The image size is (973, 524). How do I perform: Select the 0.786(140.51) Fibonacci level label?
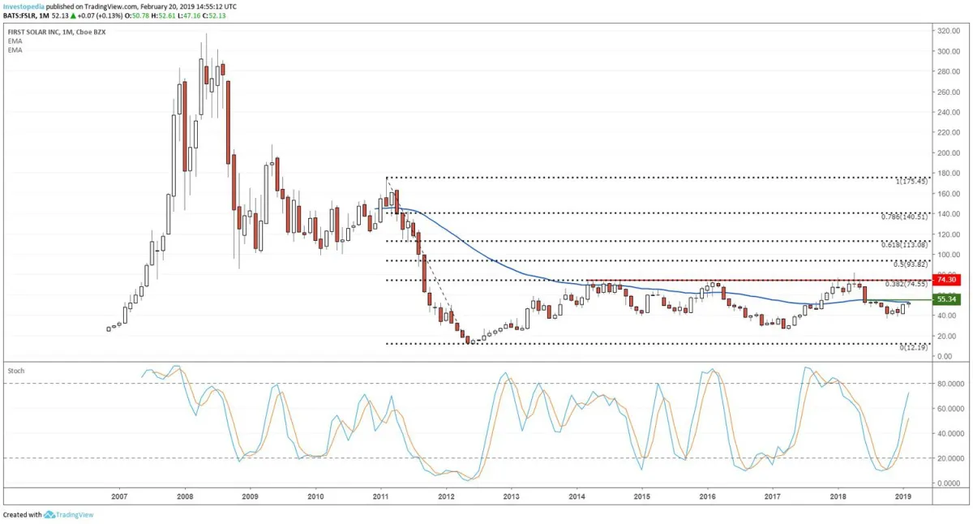point(904,217)
